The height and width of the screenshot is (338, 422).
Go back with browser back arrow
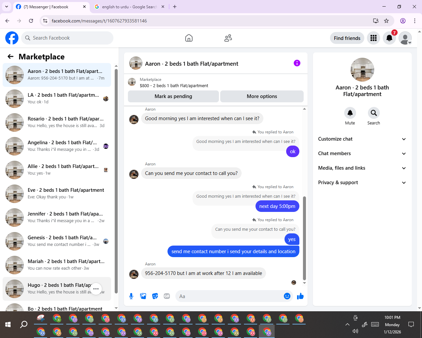7,21
